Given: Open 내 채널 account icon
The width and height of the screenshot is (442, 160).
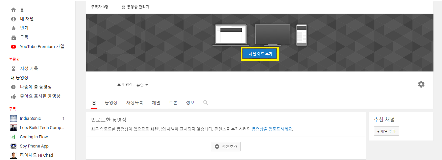Looking at the screenshot, I should click(13, 19).
